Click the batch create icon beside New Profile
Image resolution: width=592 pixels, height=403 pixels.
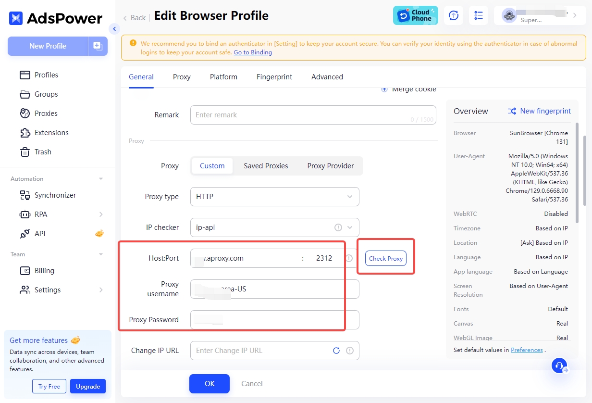tap(98, 46)
